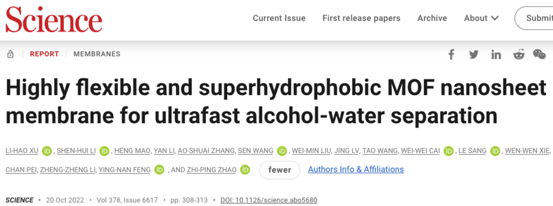Collapse author list with fewer button
Screen dimensions: 553x206
pyautogui.click(x=280, y=170)
